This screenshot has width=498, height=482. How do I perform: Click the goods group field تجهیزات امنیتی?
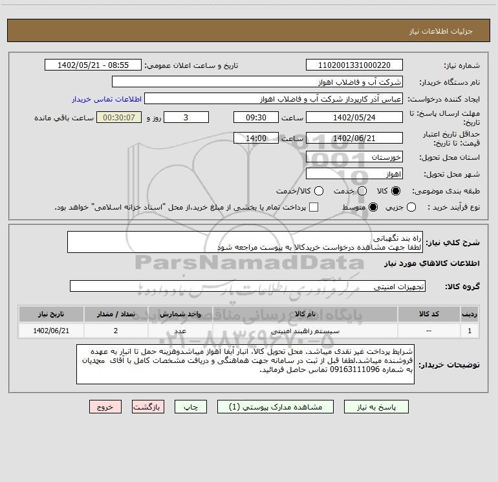[248, 286]
